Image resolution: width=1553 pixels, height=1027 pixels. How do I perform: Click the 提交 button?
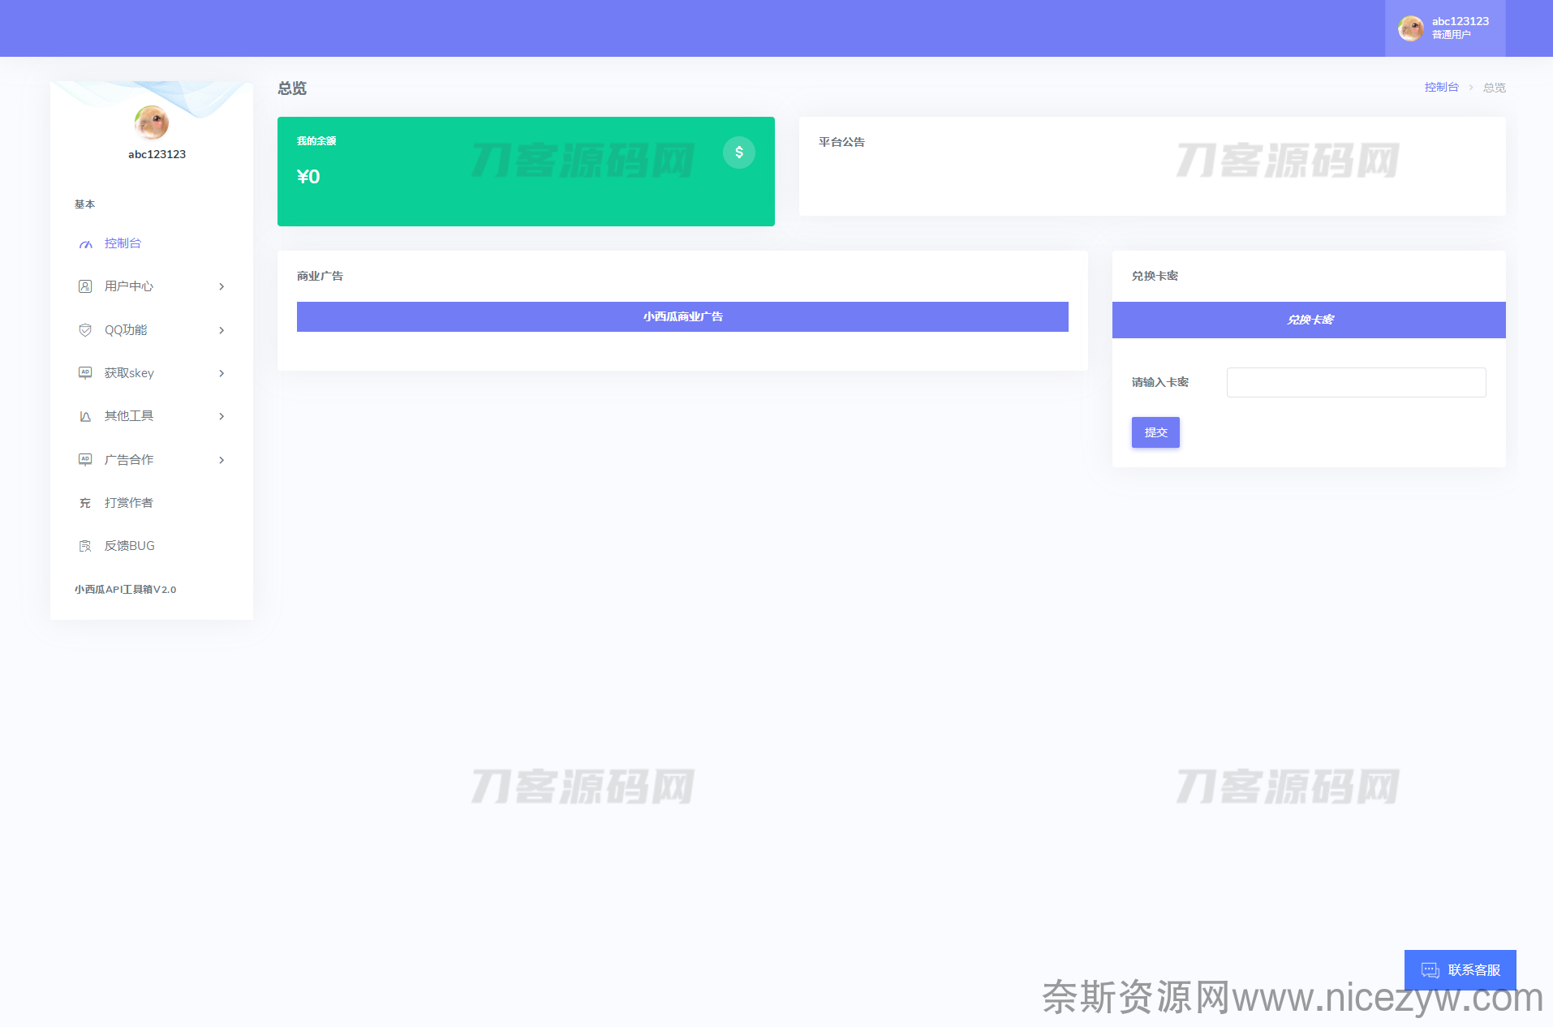pos(1155,432)
